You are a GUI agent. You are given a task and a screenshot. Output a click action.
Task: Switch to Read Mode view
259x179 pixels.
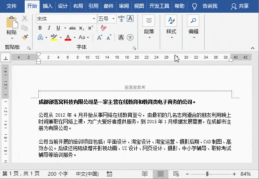(x=145, y=174)
